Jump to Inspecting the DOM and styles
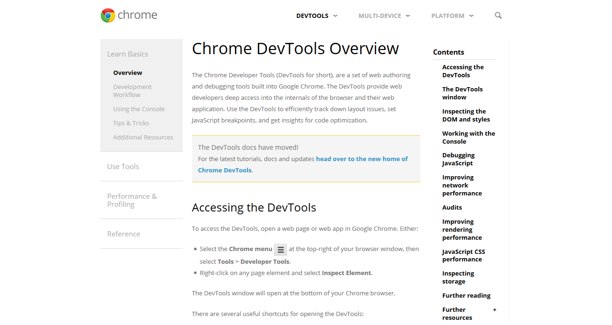This screenshot has width=612, height=325. (466, 115)
